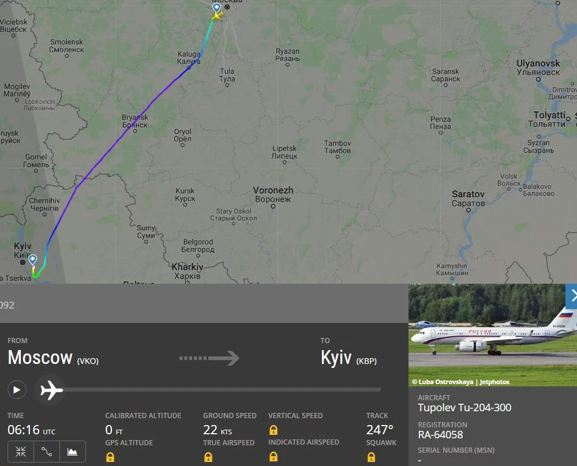The image size is (577, 466).
Task: Click the indicated airspeed lock icon
Action: pyautogui.click(x=273, y=457)
